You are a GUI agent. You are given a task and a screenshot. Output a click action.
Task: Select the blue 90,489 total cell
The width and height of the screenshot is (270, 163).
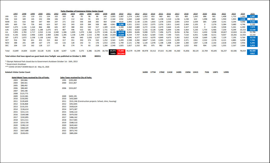pos(252,50)
